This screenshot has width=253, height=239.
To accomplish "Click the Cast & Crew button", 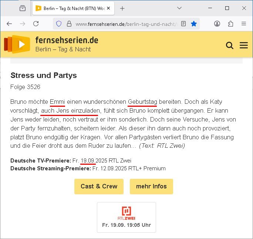I will point(99,186).
